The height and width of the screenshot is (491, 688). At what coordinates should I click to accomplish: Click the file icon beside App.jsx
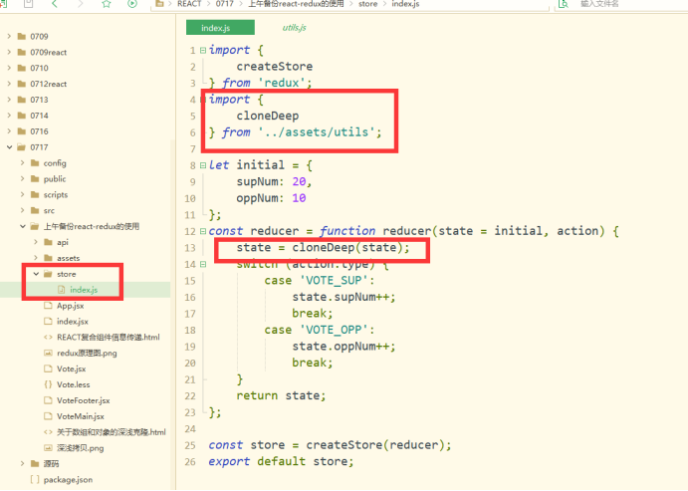click(48, 306)
